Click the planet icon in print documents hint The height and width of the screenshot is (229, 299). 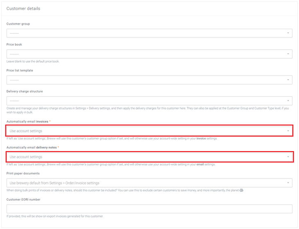(241, 190)
